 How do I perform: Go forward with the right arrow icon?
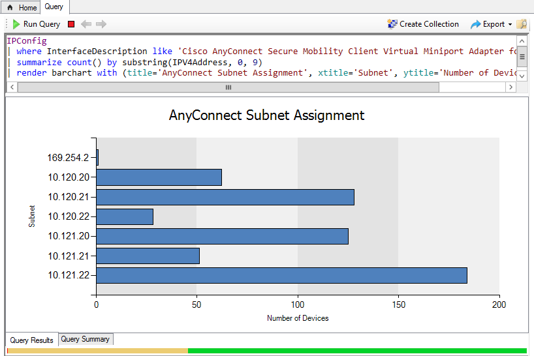click(101, 24)
